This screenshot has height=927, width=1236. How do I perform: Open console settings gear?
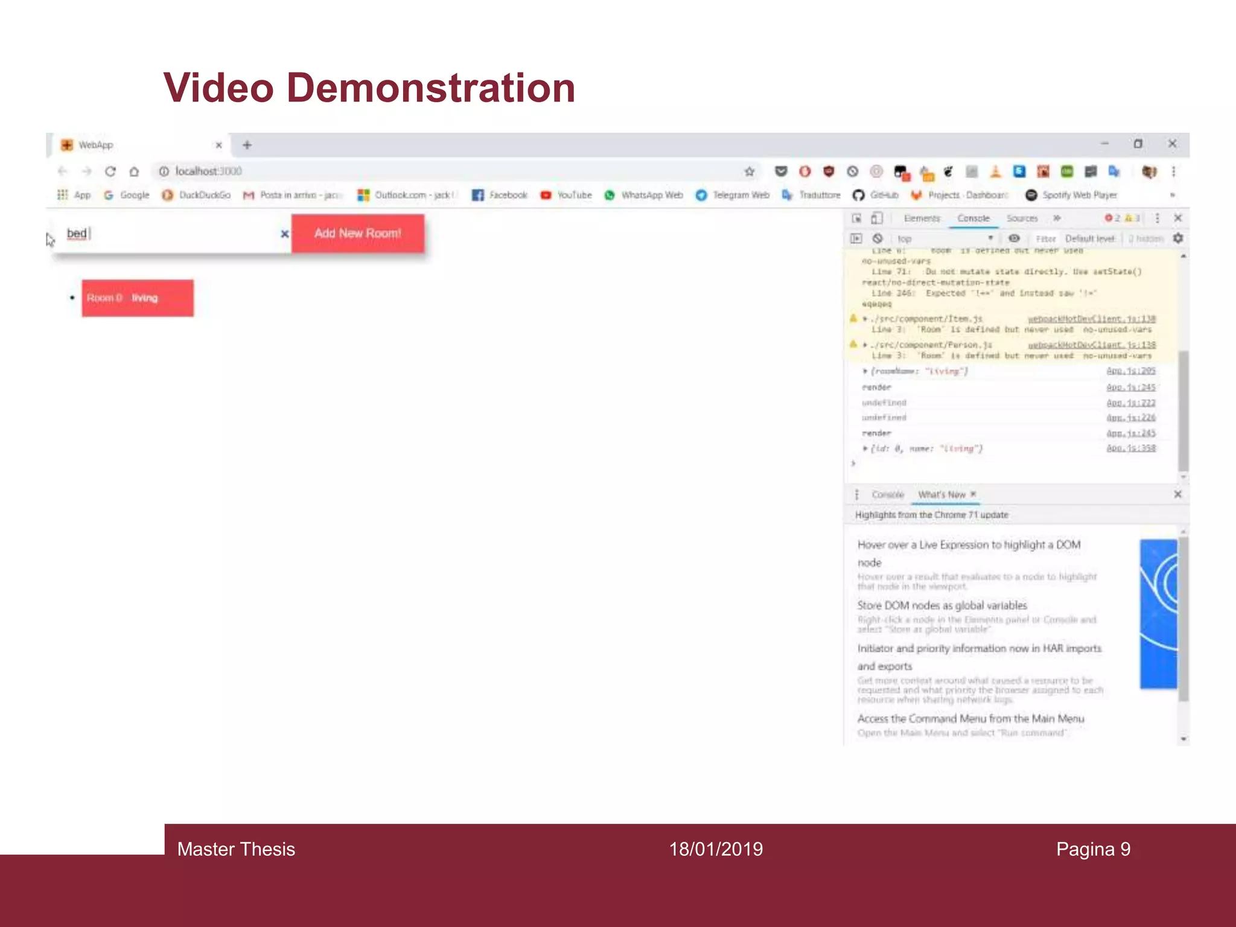(1177, 239)
